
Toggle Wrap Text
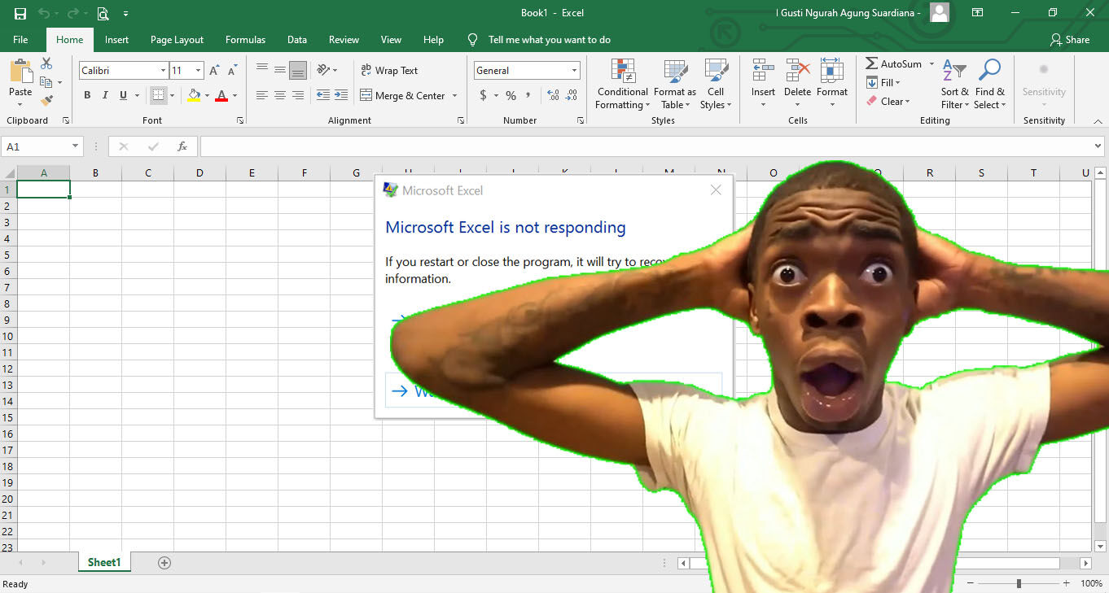point(389,70)
